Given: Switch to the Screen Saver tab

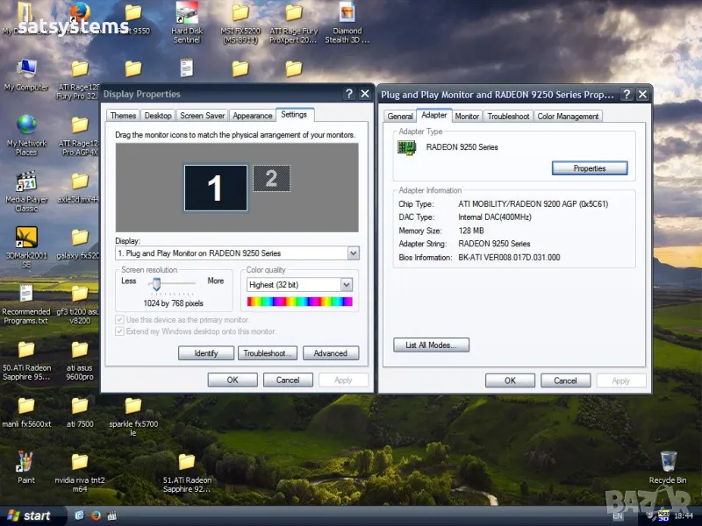Looking at the screenshot, I should (203, 116).
